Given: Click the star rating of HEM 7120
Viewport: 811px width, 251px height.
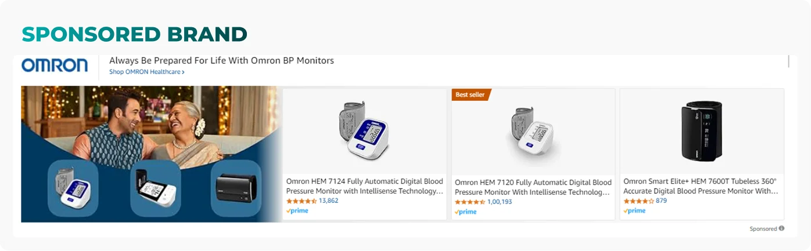Looking at the screenshot, I should (x=470, y=202).
